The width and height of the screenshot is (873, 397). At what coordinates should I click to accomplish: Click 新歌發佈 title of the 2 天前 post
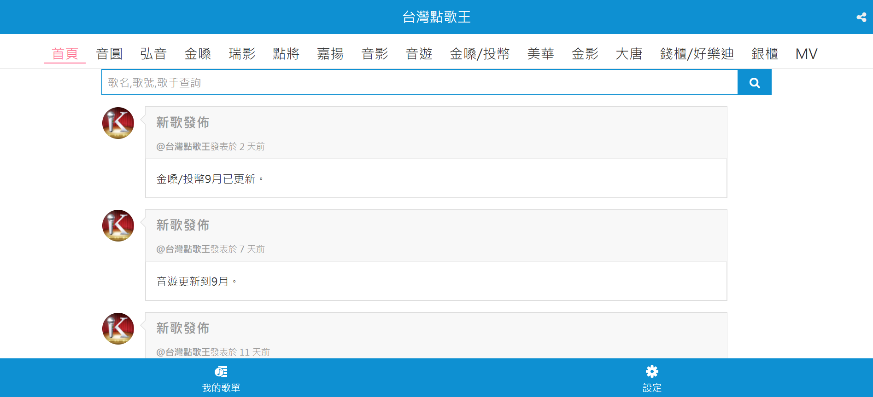(x=183, y=122)
